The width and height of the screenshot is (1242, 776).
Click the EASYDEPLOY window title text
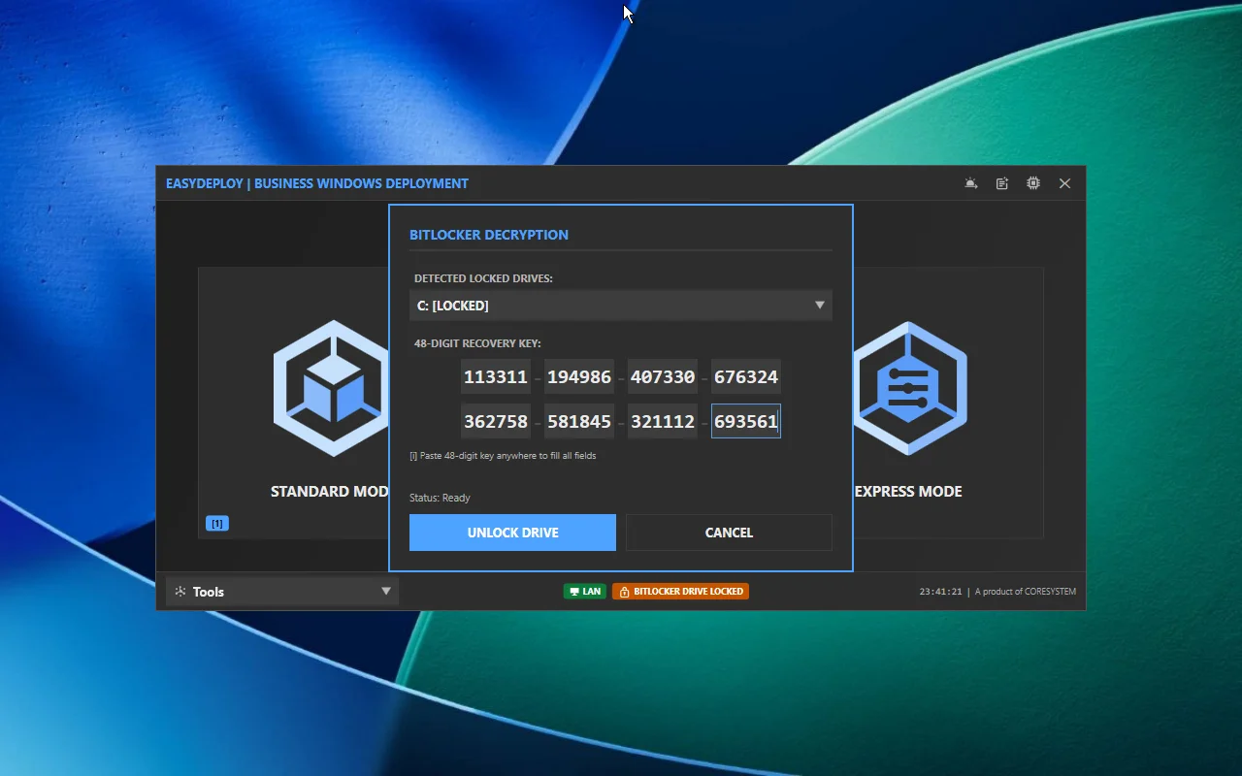tap(317, 183)
